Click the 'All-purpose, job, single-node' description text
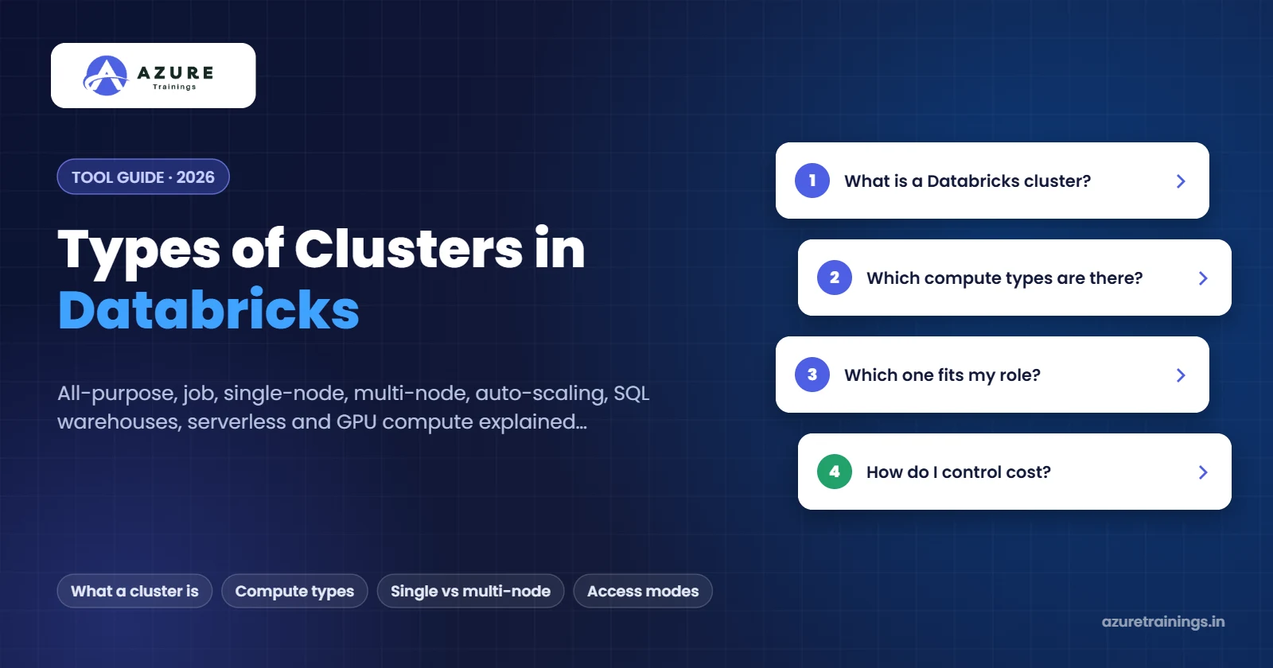 tap(353, 407)
